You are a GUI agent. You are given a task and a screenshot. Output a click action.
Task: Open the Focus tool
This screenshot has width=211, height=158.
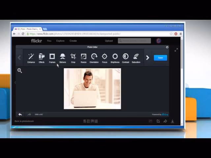(x=105, y=58)
